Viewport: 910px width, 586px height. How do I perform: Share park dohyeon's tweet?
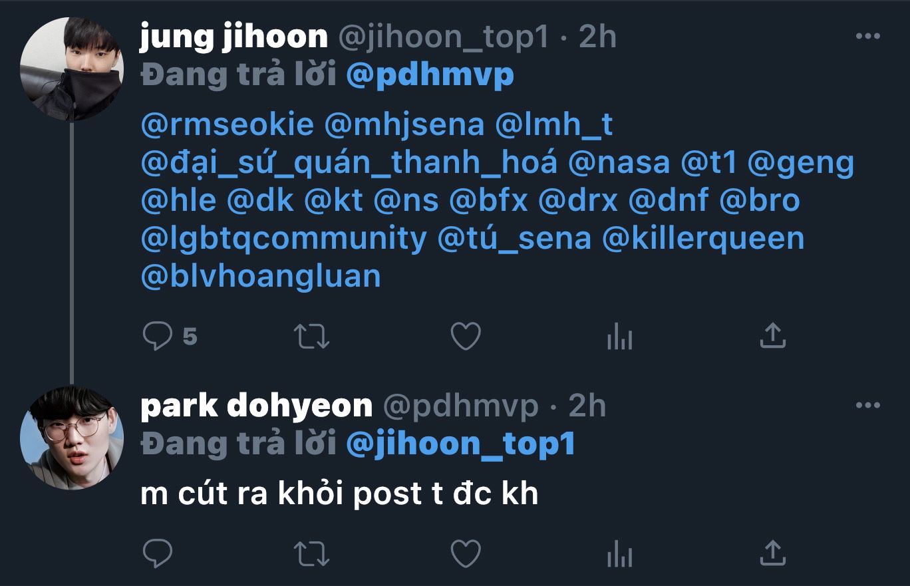coord(772,552)
